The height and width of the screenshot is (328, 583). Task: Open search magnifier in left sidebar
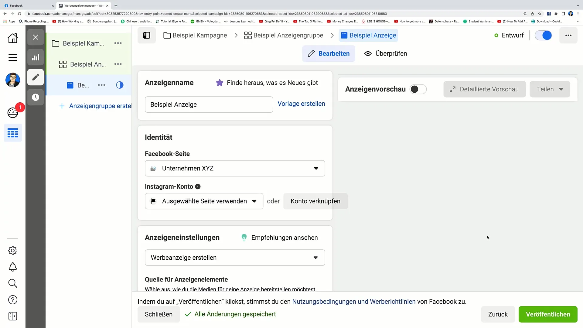(13, 283)
